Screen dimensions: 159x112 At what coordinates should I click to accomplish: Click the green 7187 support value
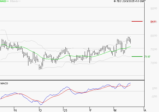[x=147, y=57]
